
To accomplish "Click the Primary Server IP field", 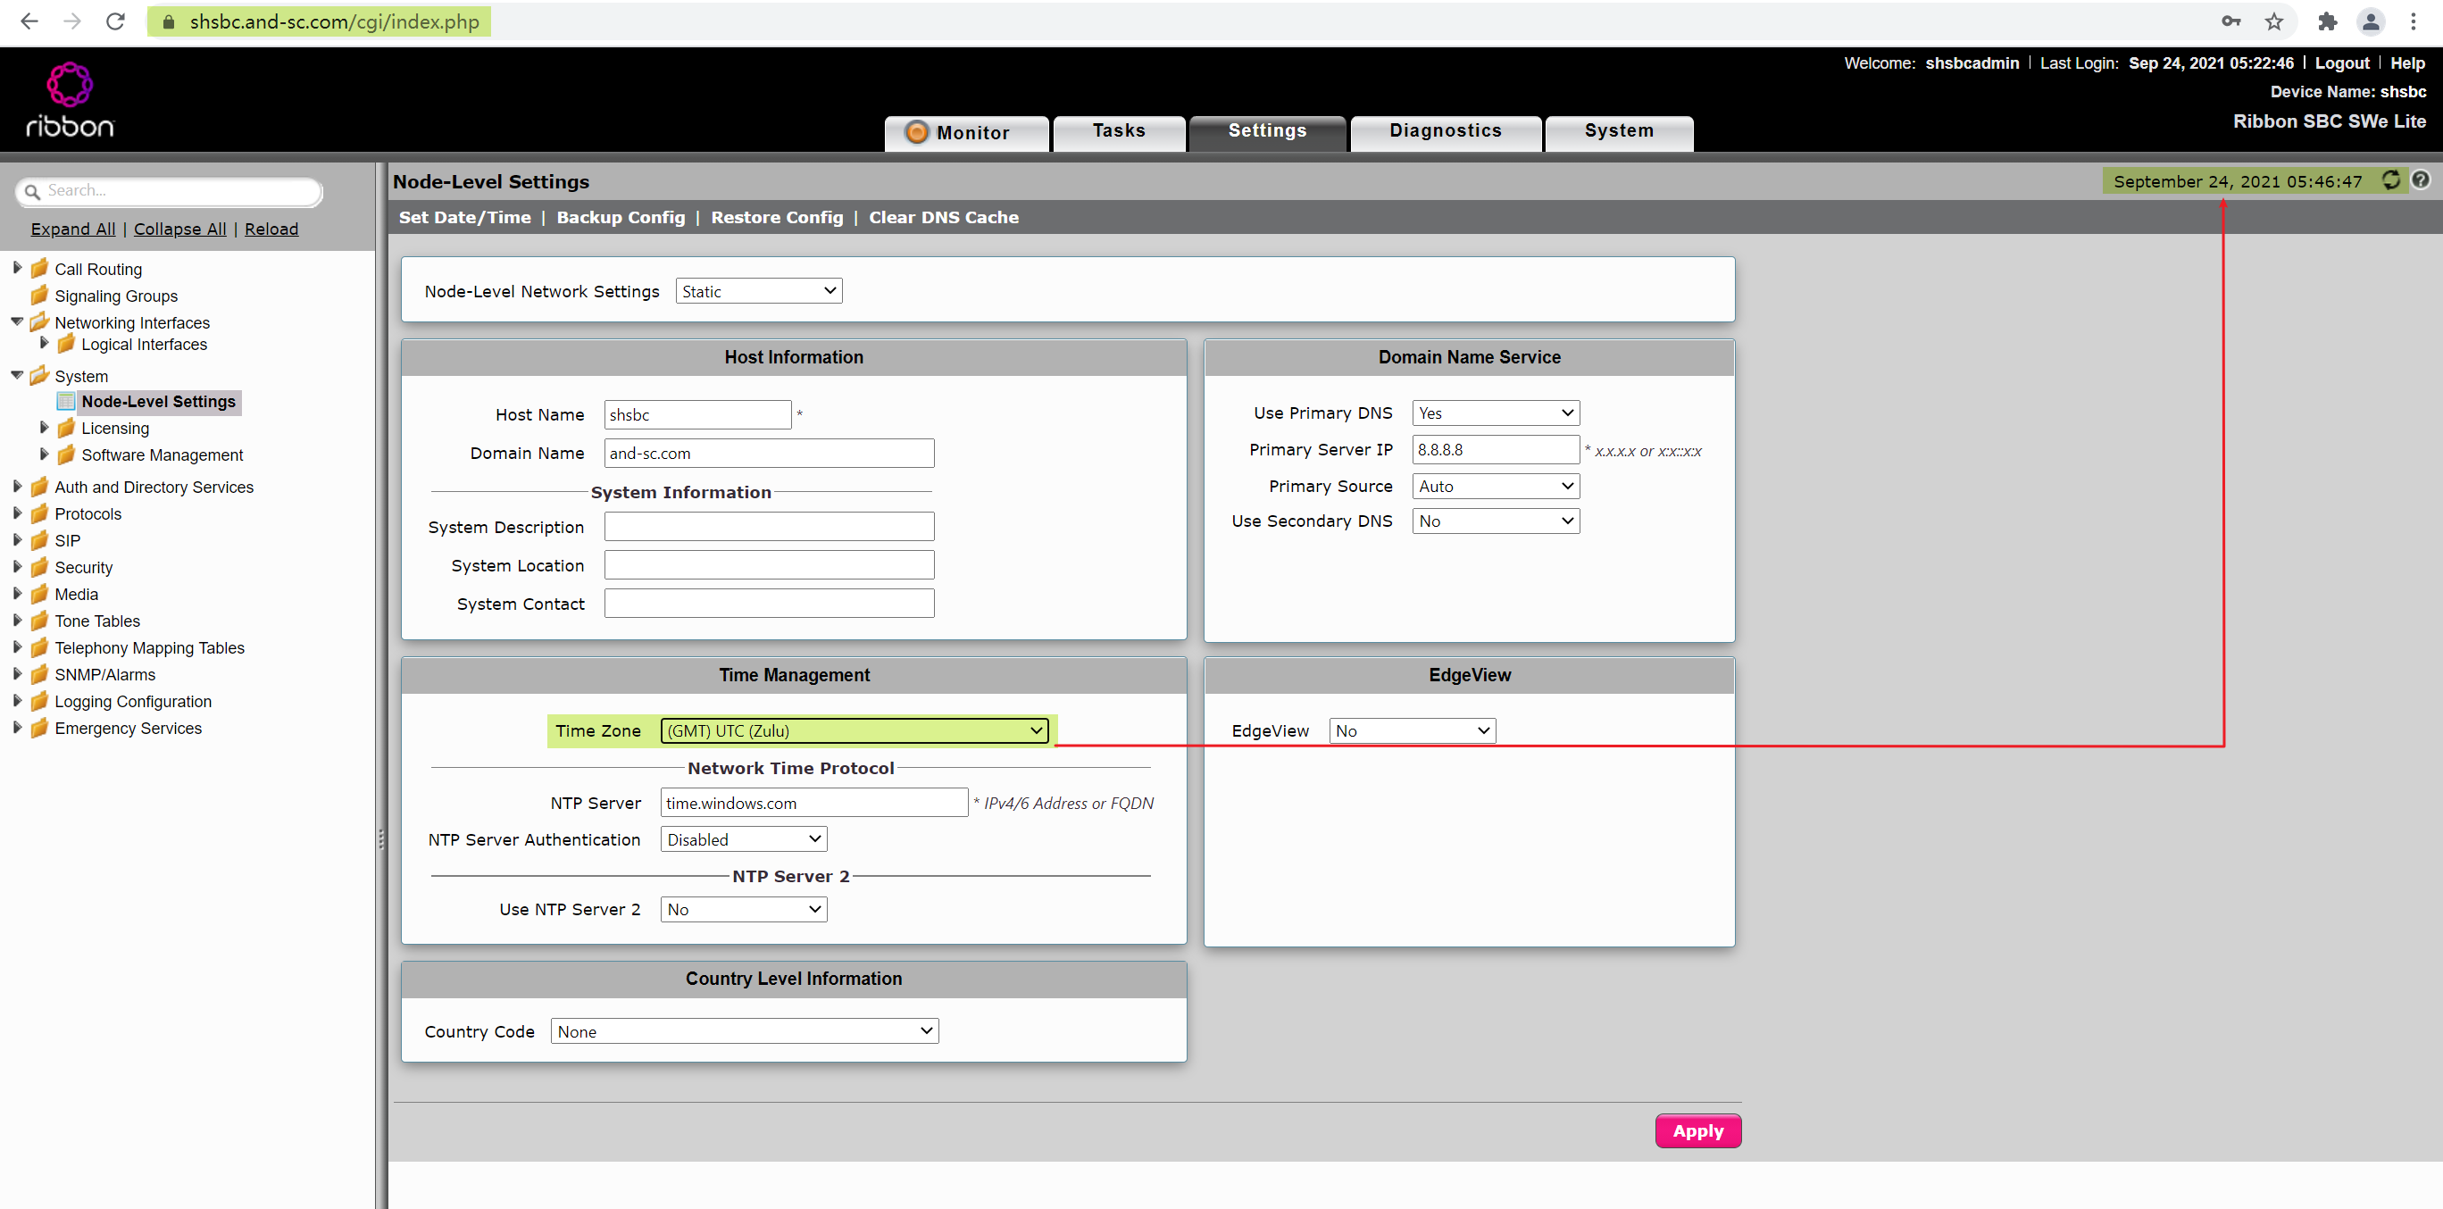I will click(1496, 449).
